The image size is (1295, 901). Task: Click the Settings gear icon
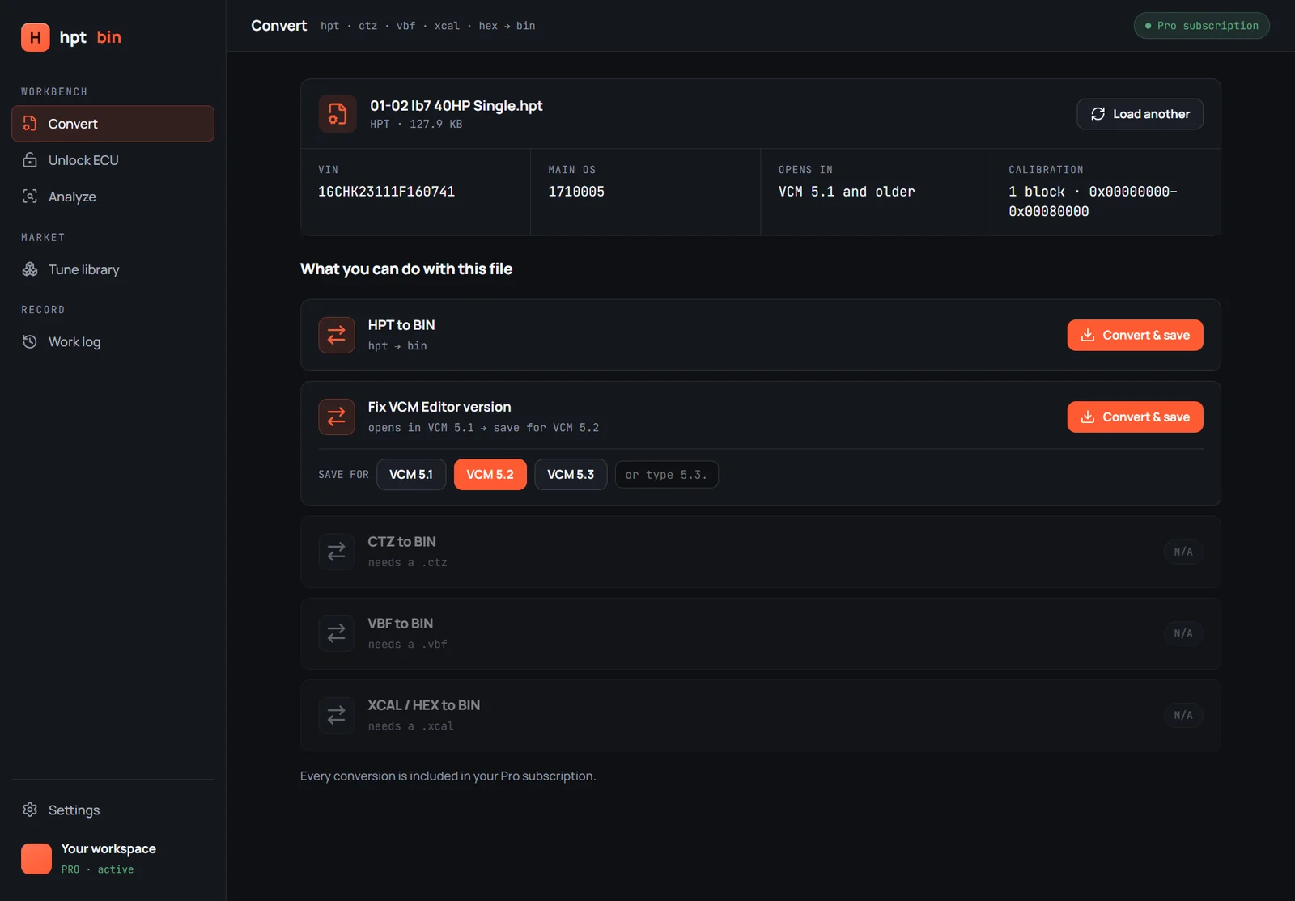tap(30, 810)
